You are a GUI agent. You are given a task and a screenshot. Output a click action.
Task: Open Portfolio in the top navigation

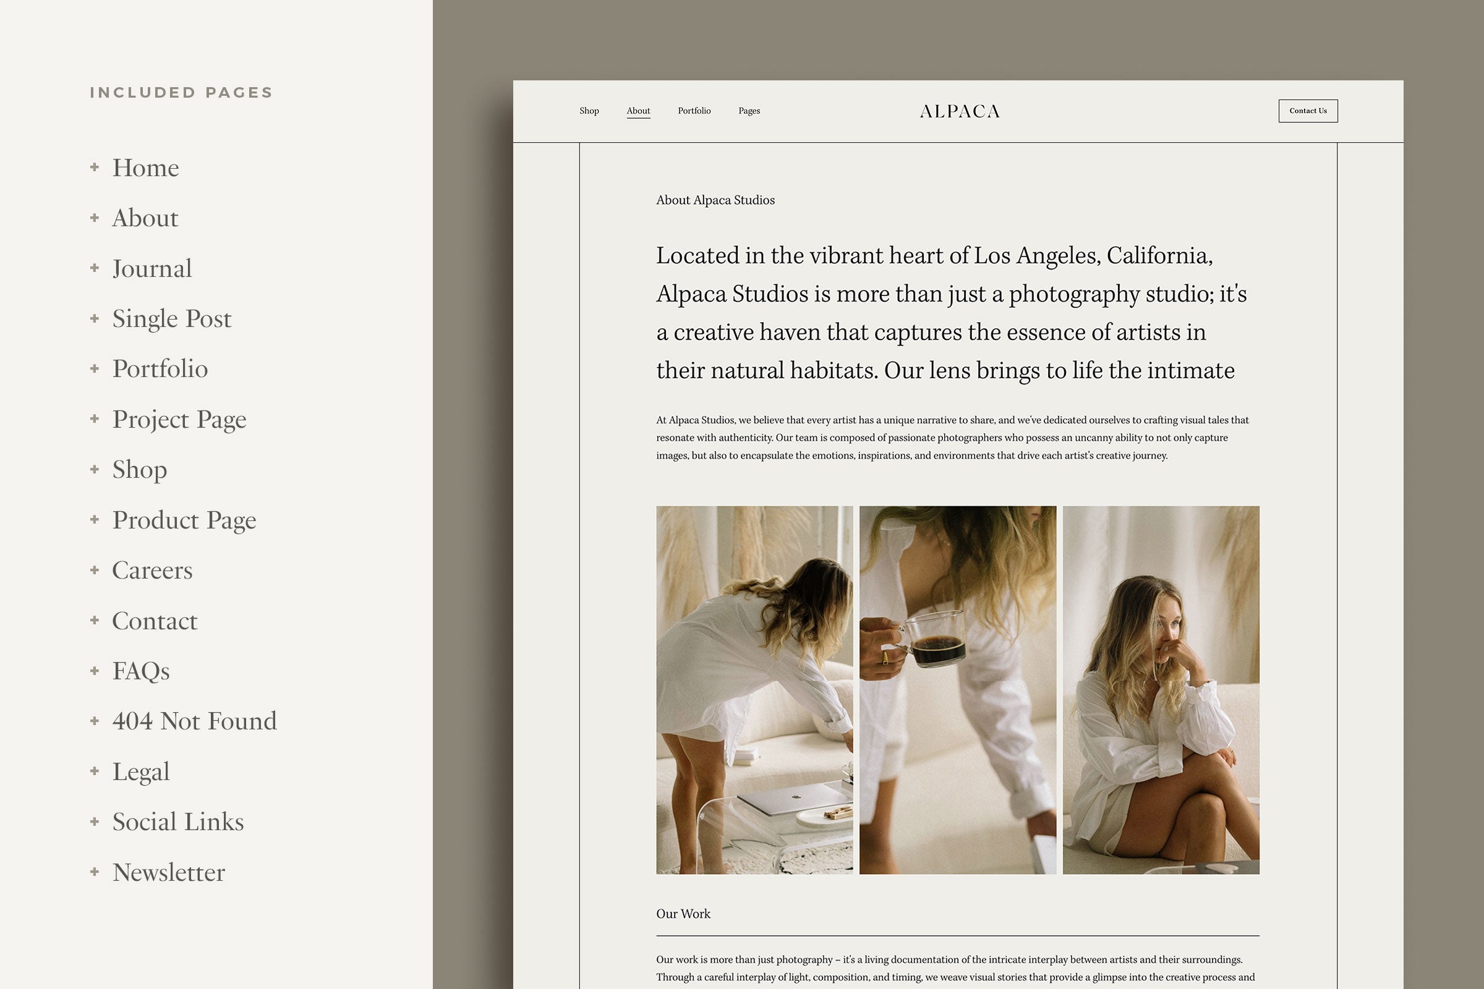point(694,111)
